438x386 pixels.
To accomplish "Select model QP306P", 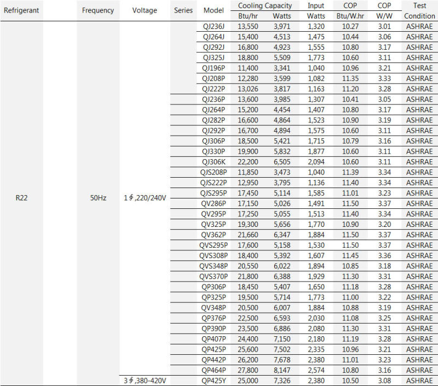I will [x=214, y=286].
